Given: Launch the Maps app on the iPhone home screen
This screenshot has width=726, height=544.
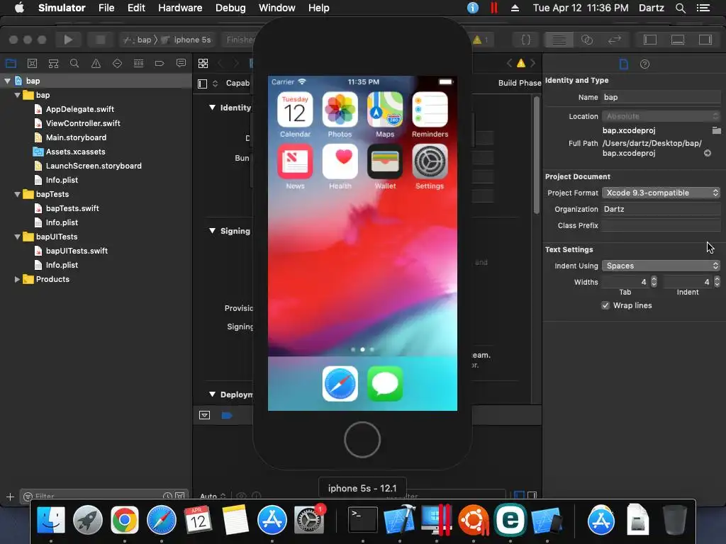Looking at the screenshot, I should [385, 109].
